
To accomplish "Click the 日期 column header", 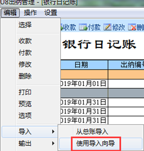I will (x=84, y=65).
